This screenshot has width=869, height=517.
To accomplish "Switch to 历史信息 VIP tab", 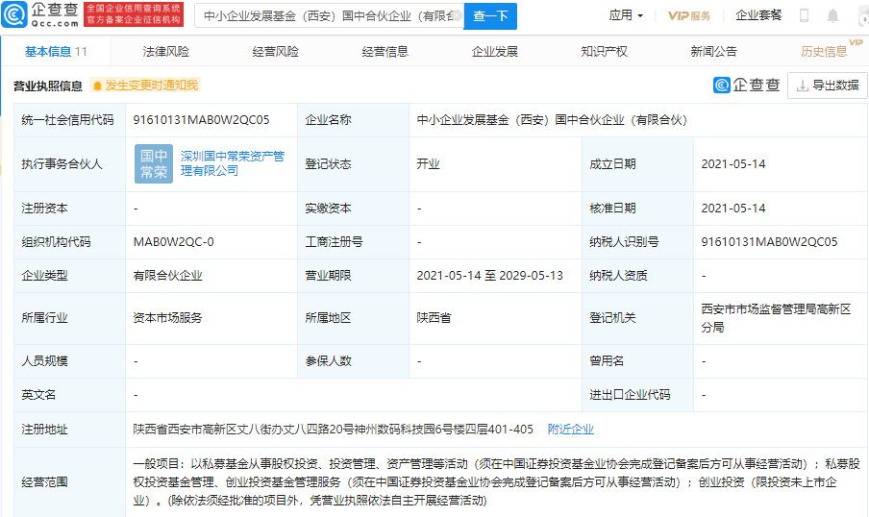I will pyautogui.click(x=831, y=50).
